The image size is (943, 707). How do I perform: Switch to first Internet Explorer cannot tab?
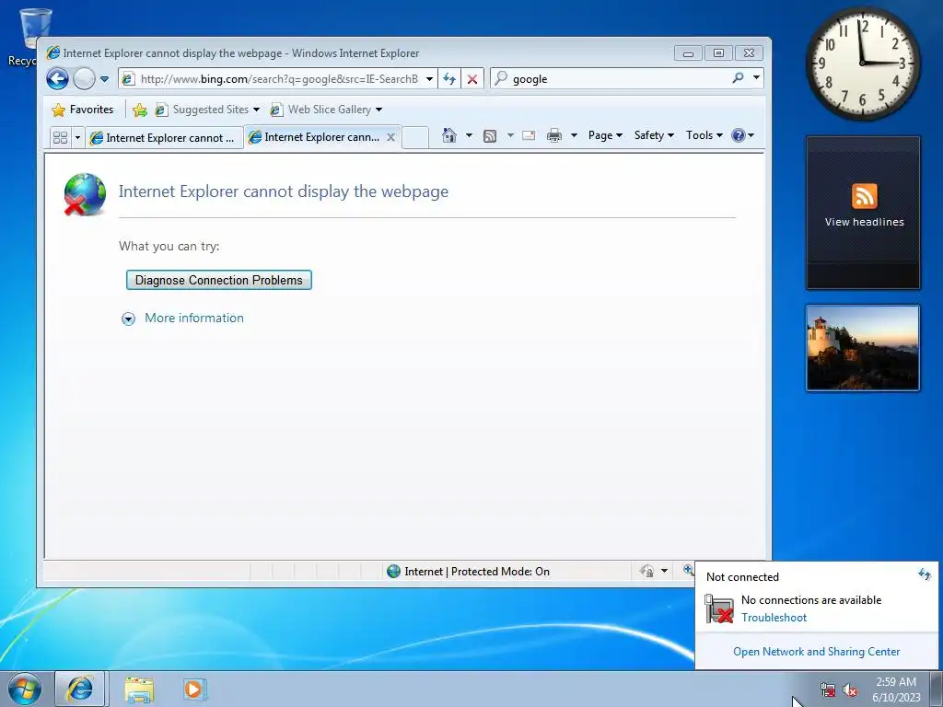pyautogui.click(x=164, y=138)
